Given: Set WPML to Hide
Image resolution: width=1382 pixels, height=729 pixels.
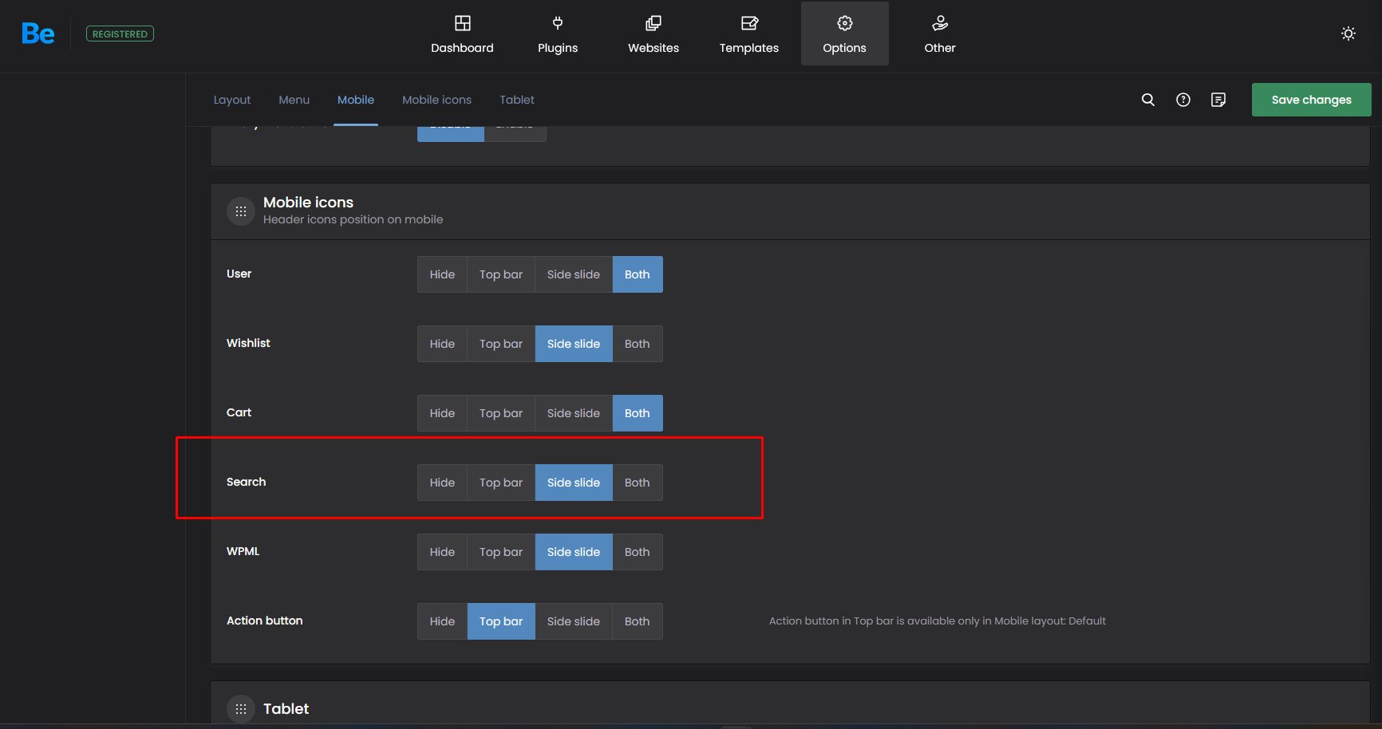Looking at the screenshot, I should (x=442, y=552).
